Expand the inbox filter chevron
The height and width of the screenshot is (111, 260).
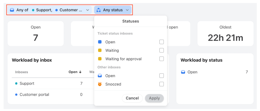88,10
